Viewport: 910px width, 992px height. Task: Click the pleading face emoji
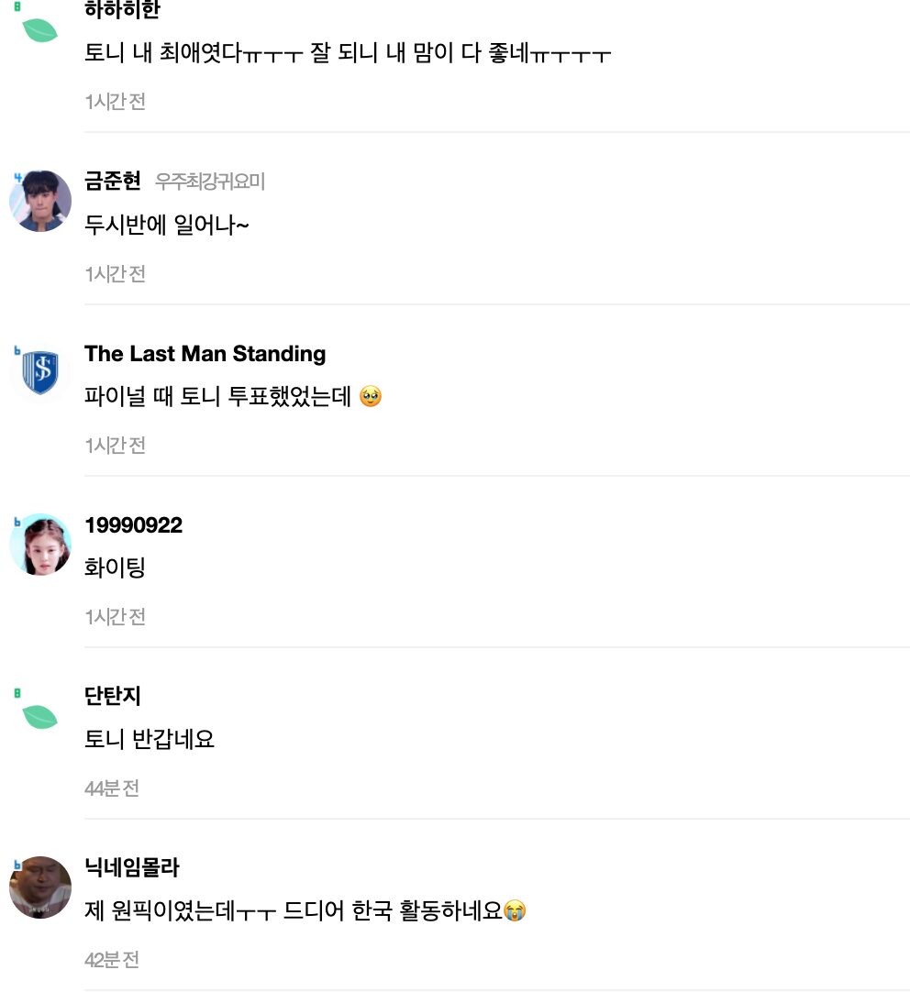(371, 398)
